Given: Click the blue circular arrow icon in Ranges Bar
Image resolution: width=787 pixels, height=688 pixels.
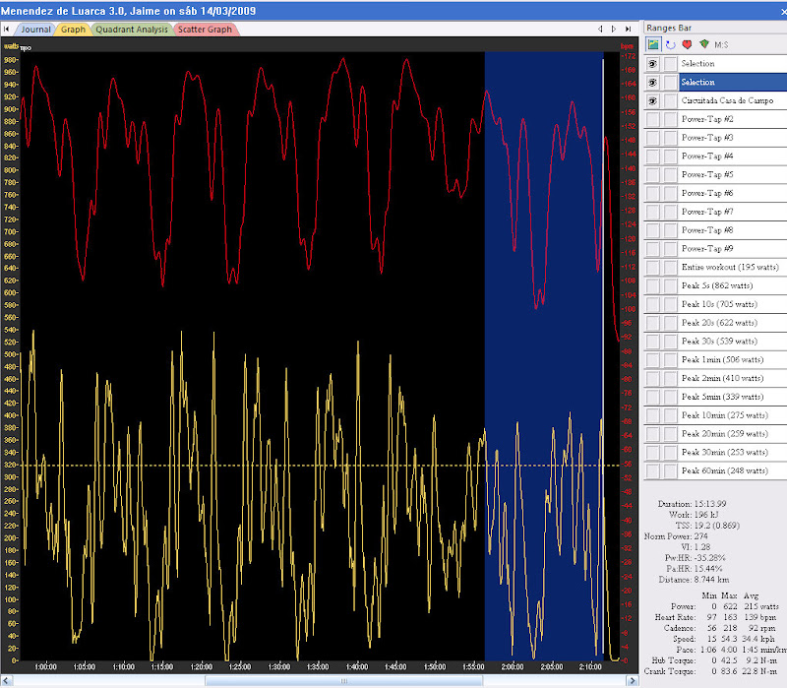Looking at the screenshot, I should (x=671, y=44).
